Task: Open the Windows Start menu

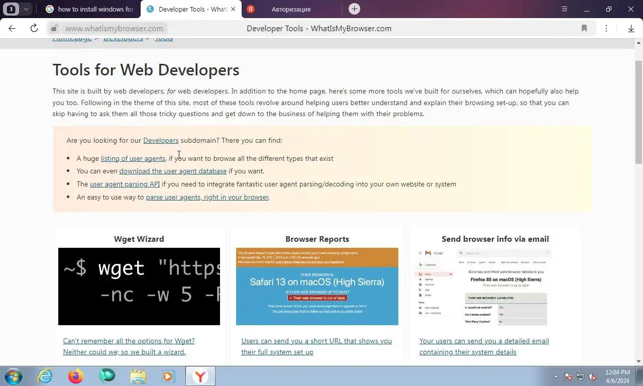Action: (x=13, y=376)
